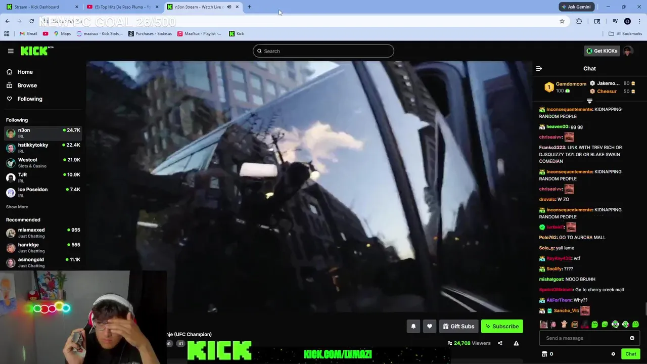This screenshot has width=647, height=364.
Task: Open hstikkytokky channel in Following list
Action: [43, 148]
